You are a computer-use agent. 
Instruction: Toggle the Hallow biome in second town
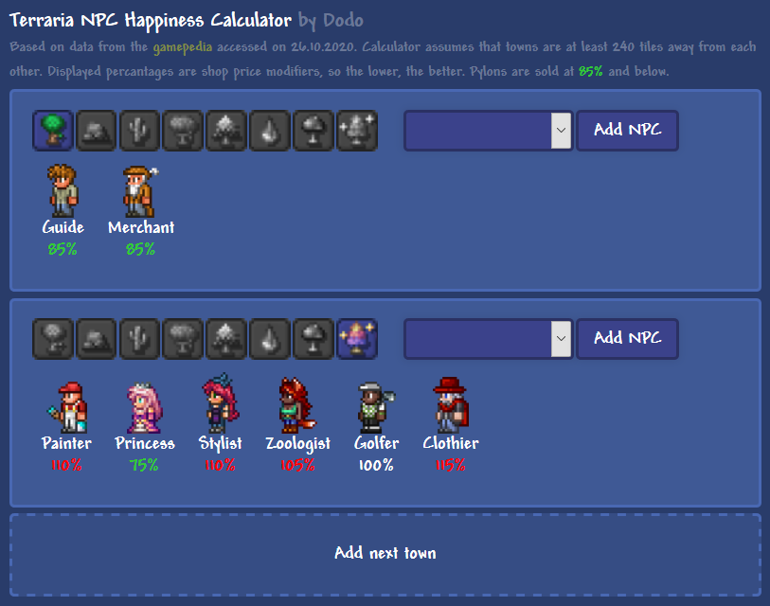click(x=357, y=339)
